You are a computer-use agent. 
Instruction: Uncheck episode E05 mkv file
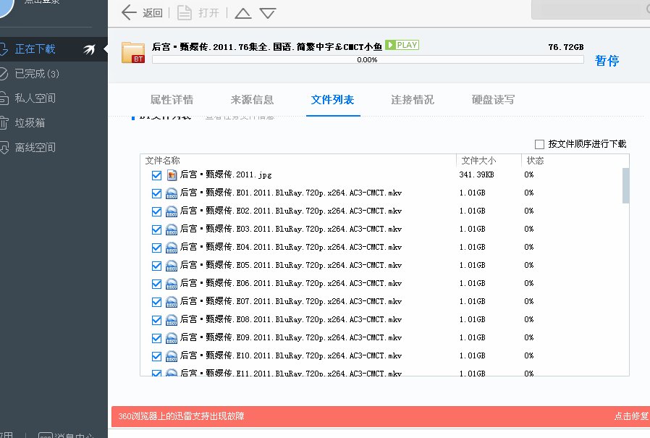157,265
